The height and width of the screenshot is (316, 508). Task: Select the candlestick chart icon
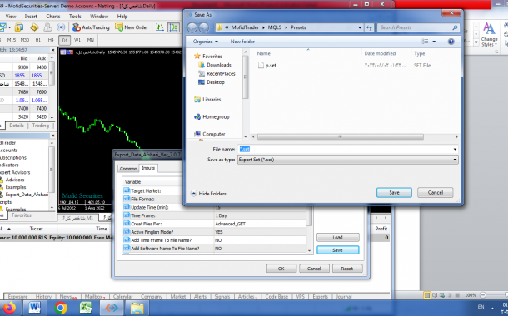click(173, 27)
